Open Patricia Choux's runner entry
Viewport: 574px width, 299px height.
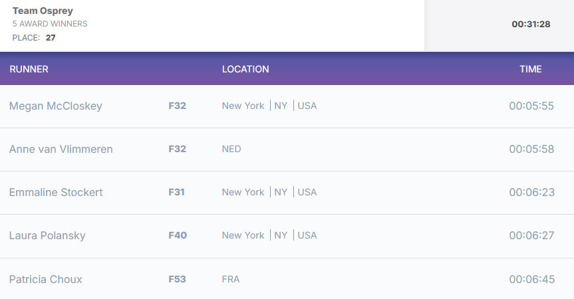[46, 279]
